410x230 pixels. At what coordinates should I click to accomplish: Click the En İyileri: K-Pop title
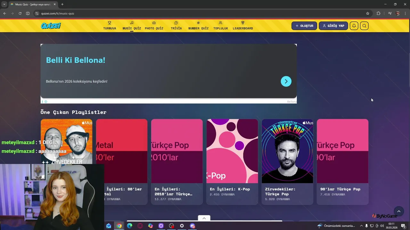point(230,189)
